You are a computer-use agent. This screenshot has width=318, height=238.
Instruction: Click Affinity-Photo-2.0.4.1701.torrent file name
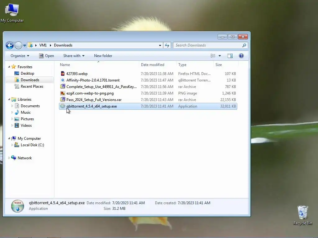tap(93, 80)
